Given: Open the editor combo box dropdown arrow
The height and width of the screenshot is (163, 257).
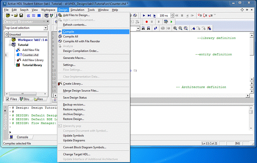Looking at the screenshot, I should click(x=138, y=28).
